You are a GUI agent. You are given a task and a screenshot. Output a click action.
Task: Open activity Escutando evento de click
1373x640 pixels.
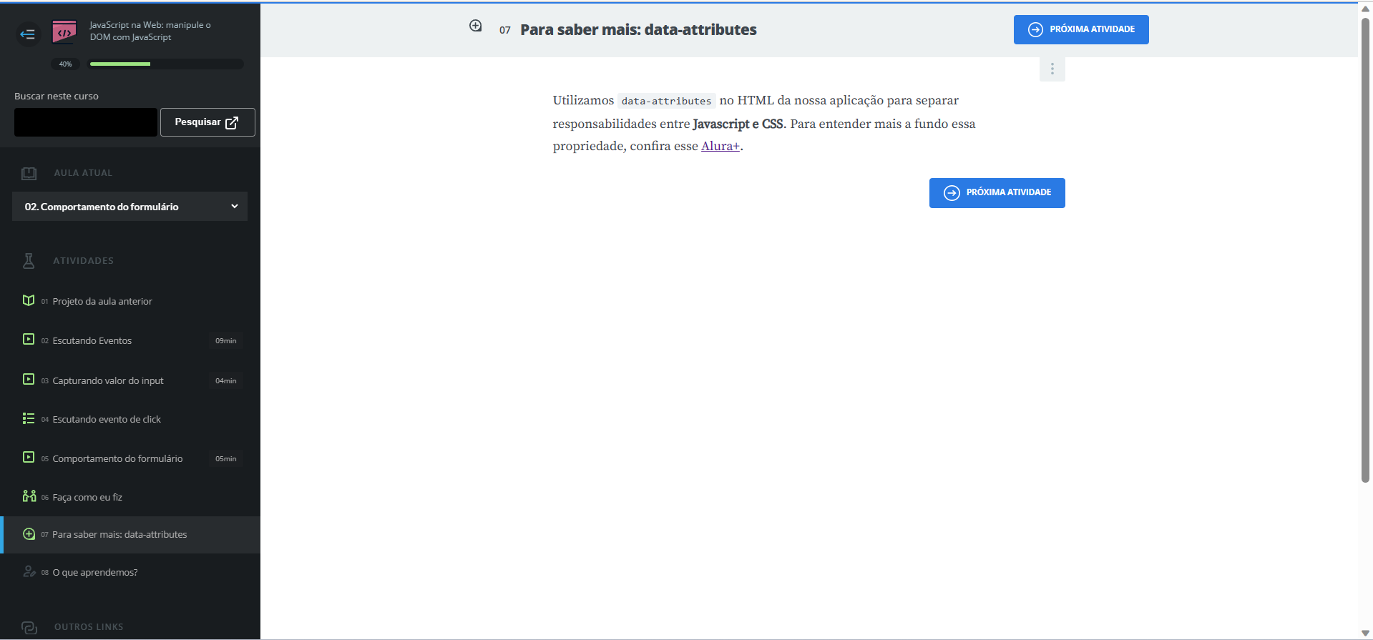tap(107, 420)
